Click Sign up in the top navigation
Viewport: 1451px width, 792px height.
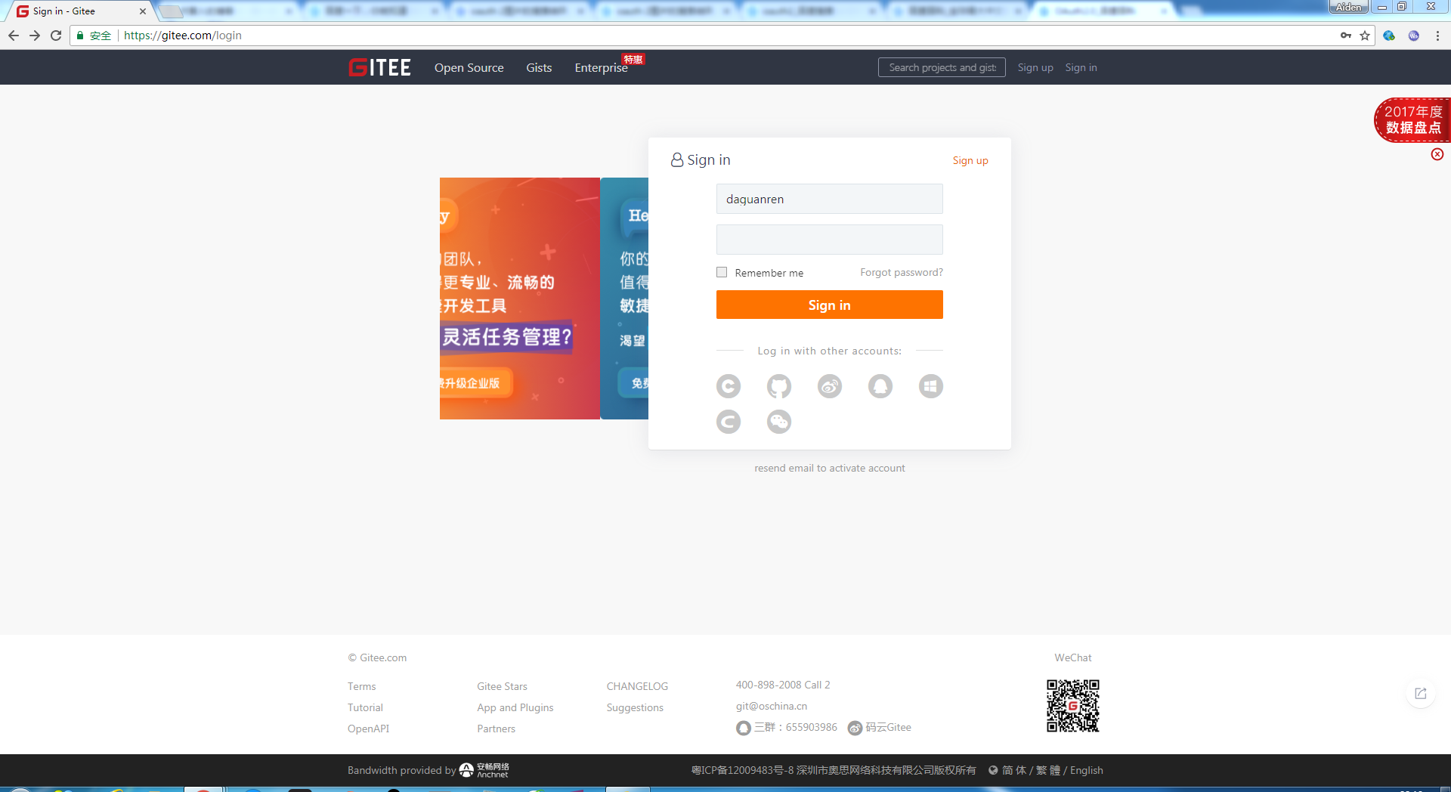coord(1035,68)
